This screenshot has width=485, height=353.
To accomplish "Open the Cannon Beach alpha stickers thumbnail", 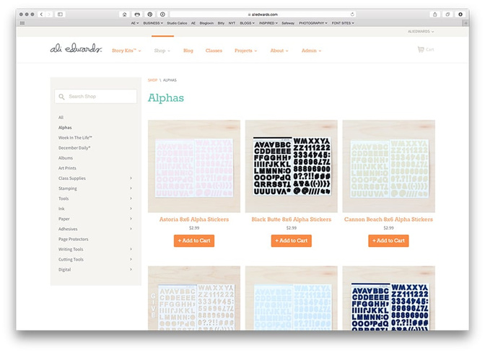I will (388, 166).
